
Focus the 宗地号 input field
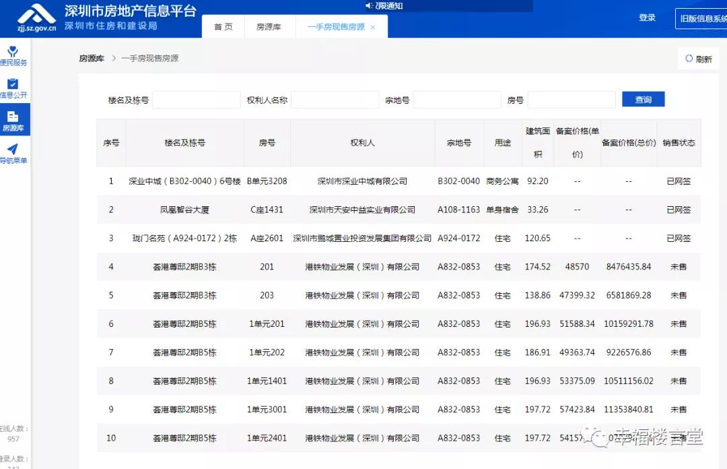coord(456,100)
